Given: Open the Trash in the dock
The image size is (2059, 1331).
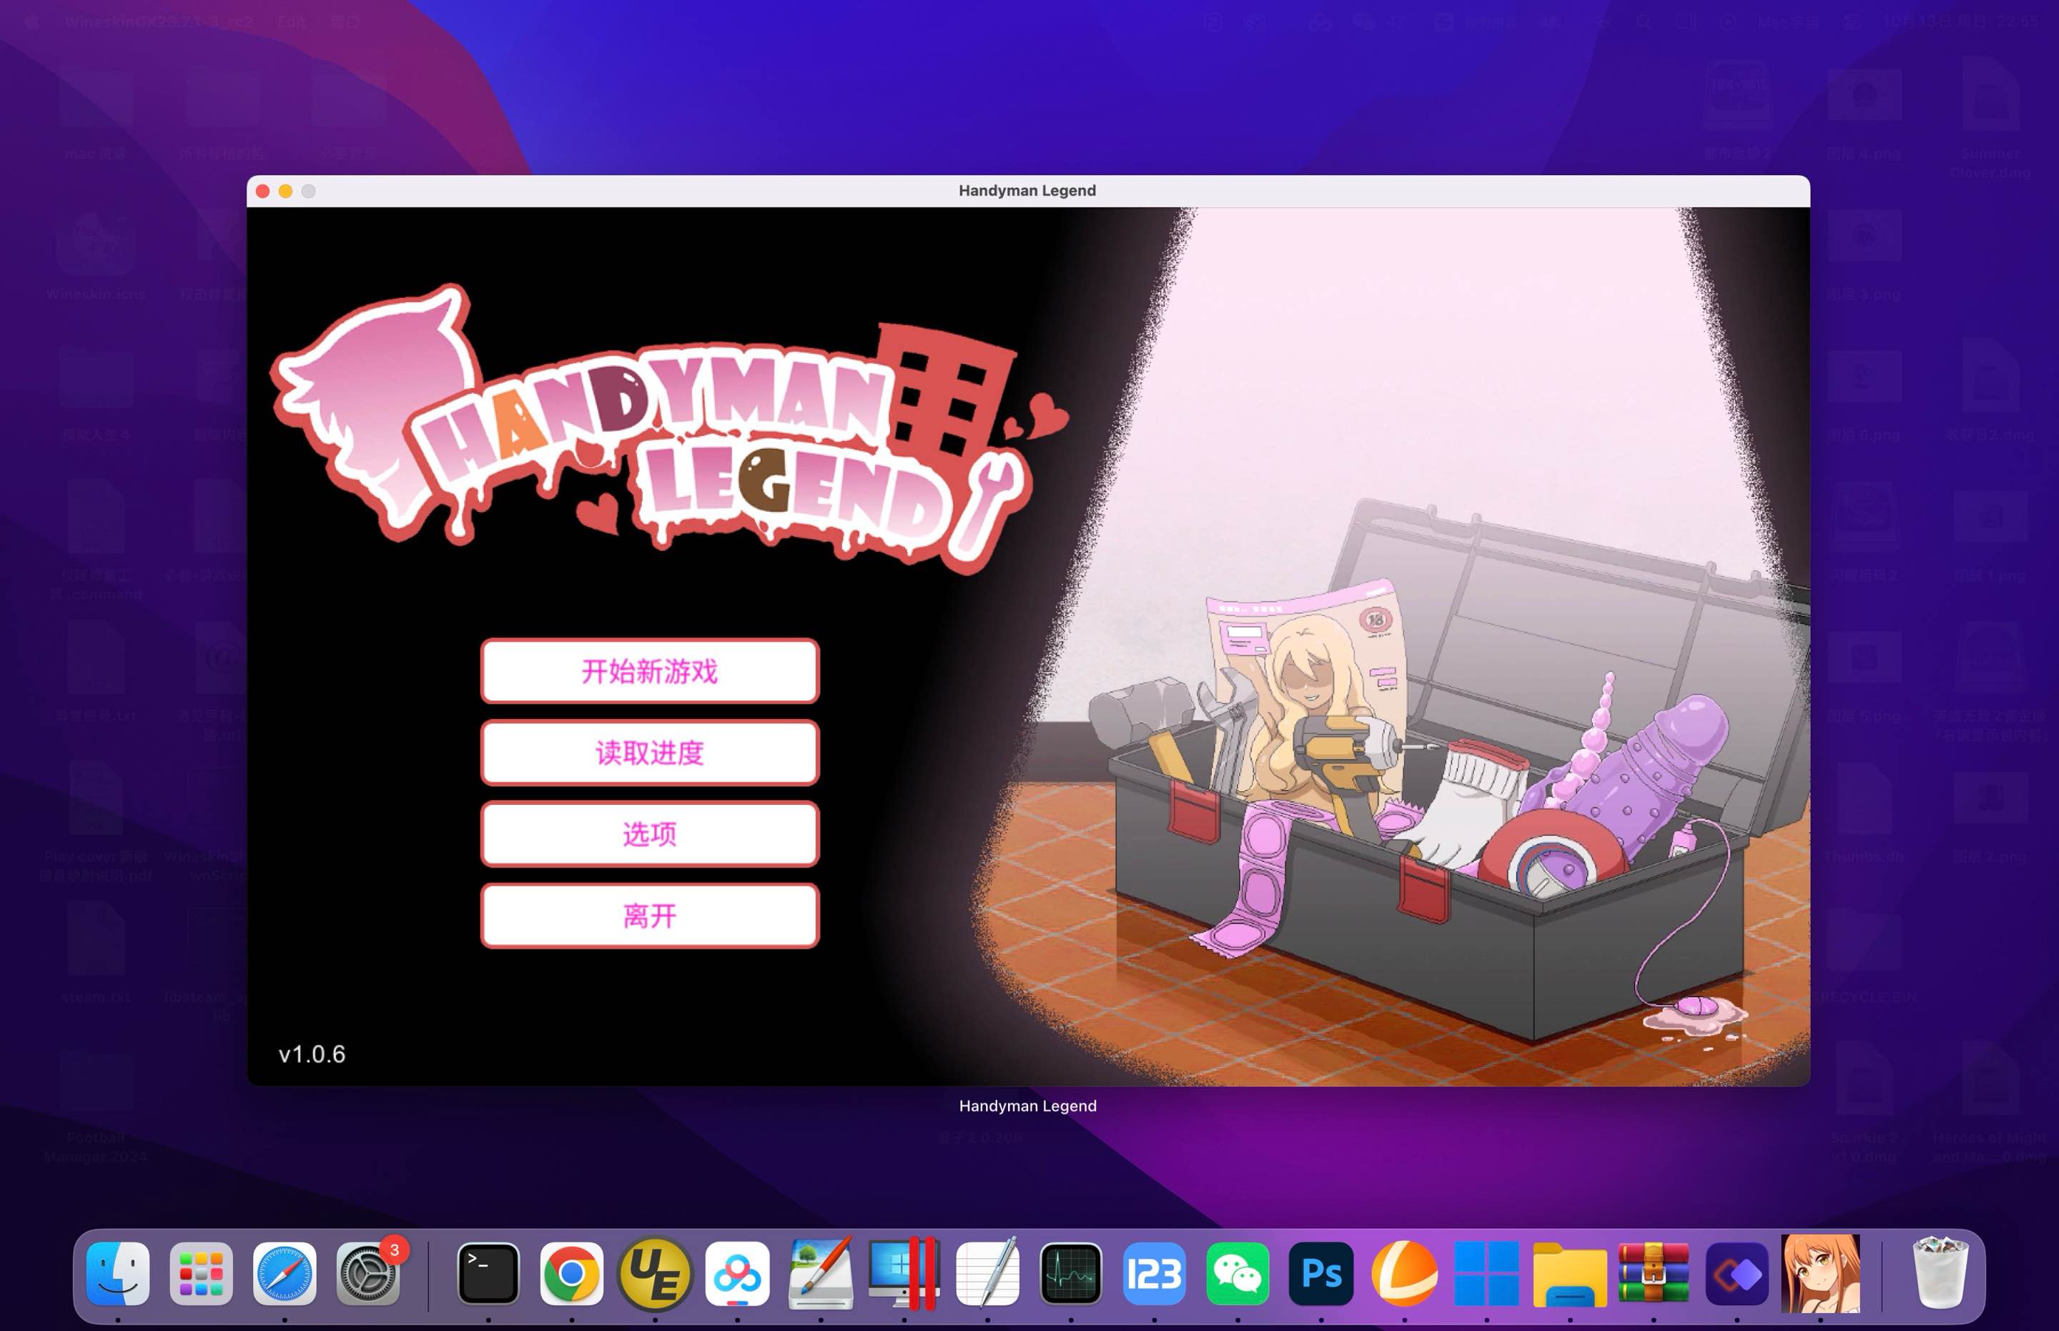Looking at the screenshot, I should coord(1940,1274).
